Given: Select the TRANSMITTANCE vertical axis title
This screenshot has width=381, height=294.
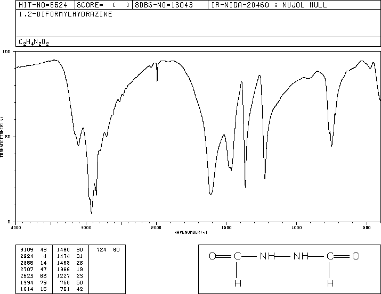Looking at the screenshot, I should [x=2, y=137].
